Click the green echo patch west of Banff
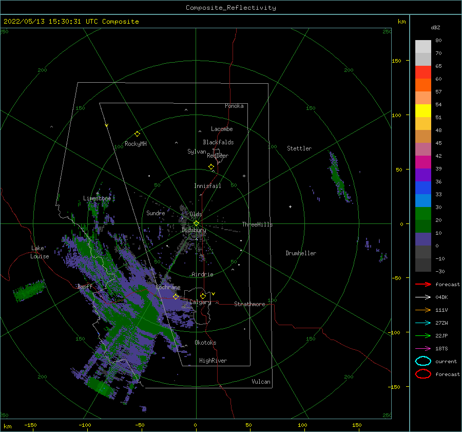Viewport: 462px width, 432px height. 29,290
